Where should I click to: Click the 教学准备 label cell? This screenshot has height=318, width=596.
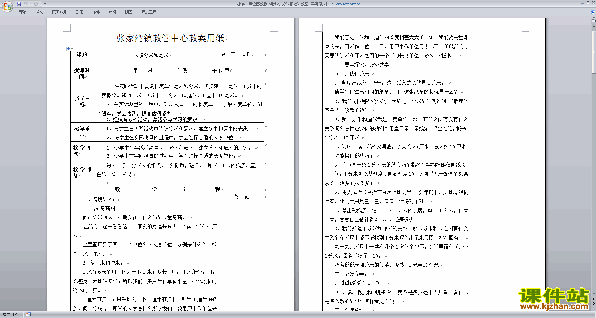[x=82, y=172]
